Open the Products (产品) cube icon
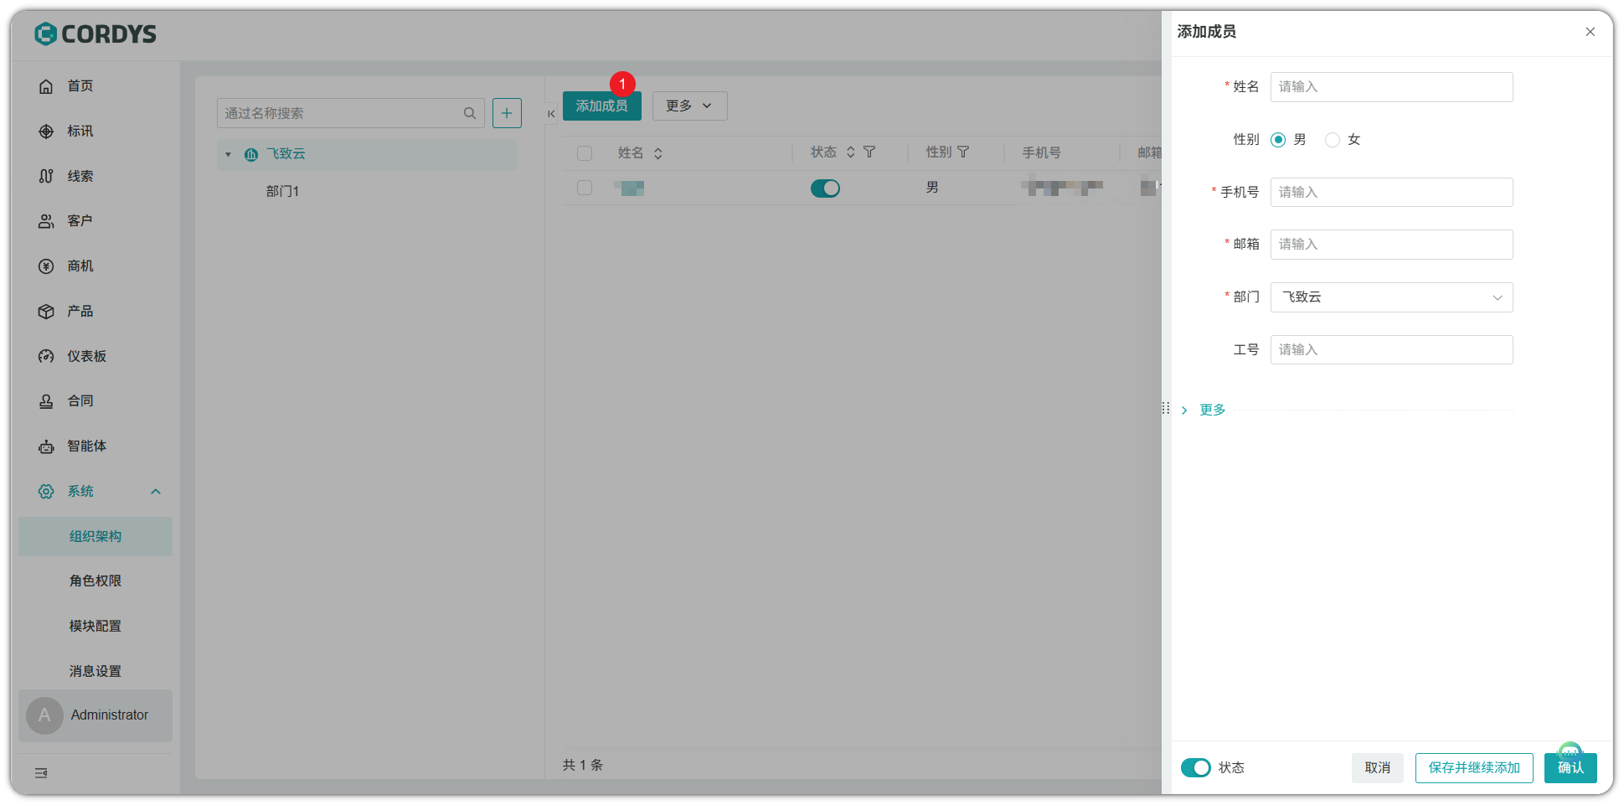Image resolution: width=1624 pixels, height=805 pixels. (46, 312)
